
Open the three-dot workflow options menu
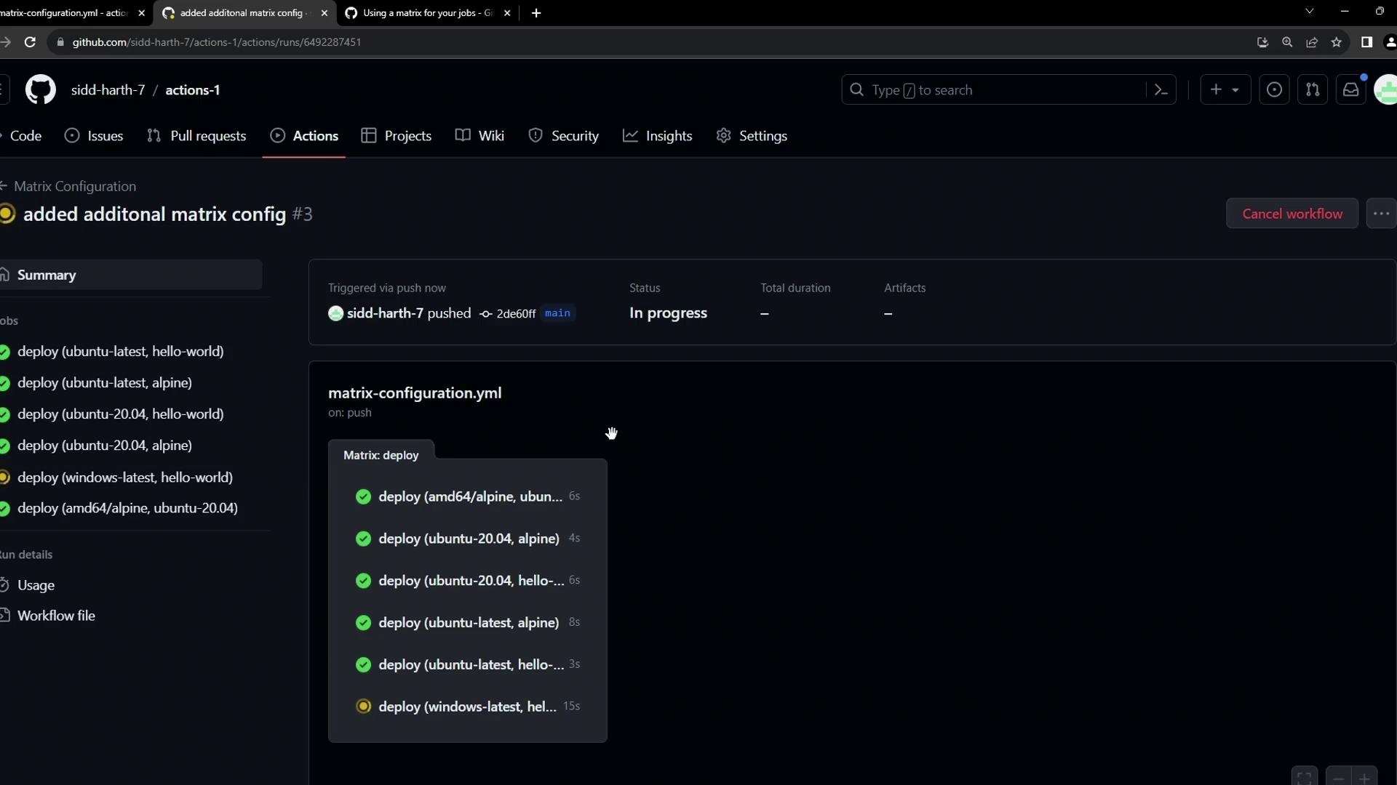pos(1381,214)
